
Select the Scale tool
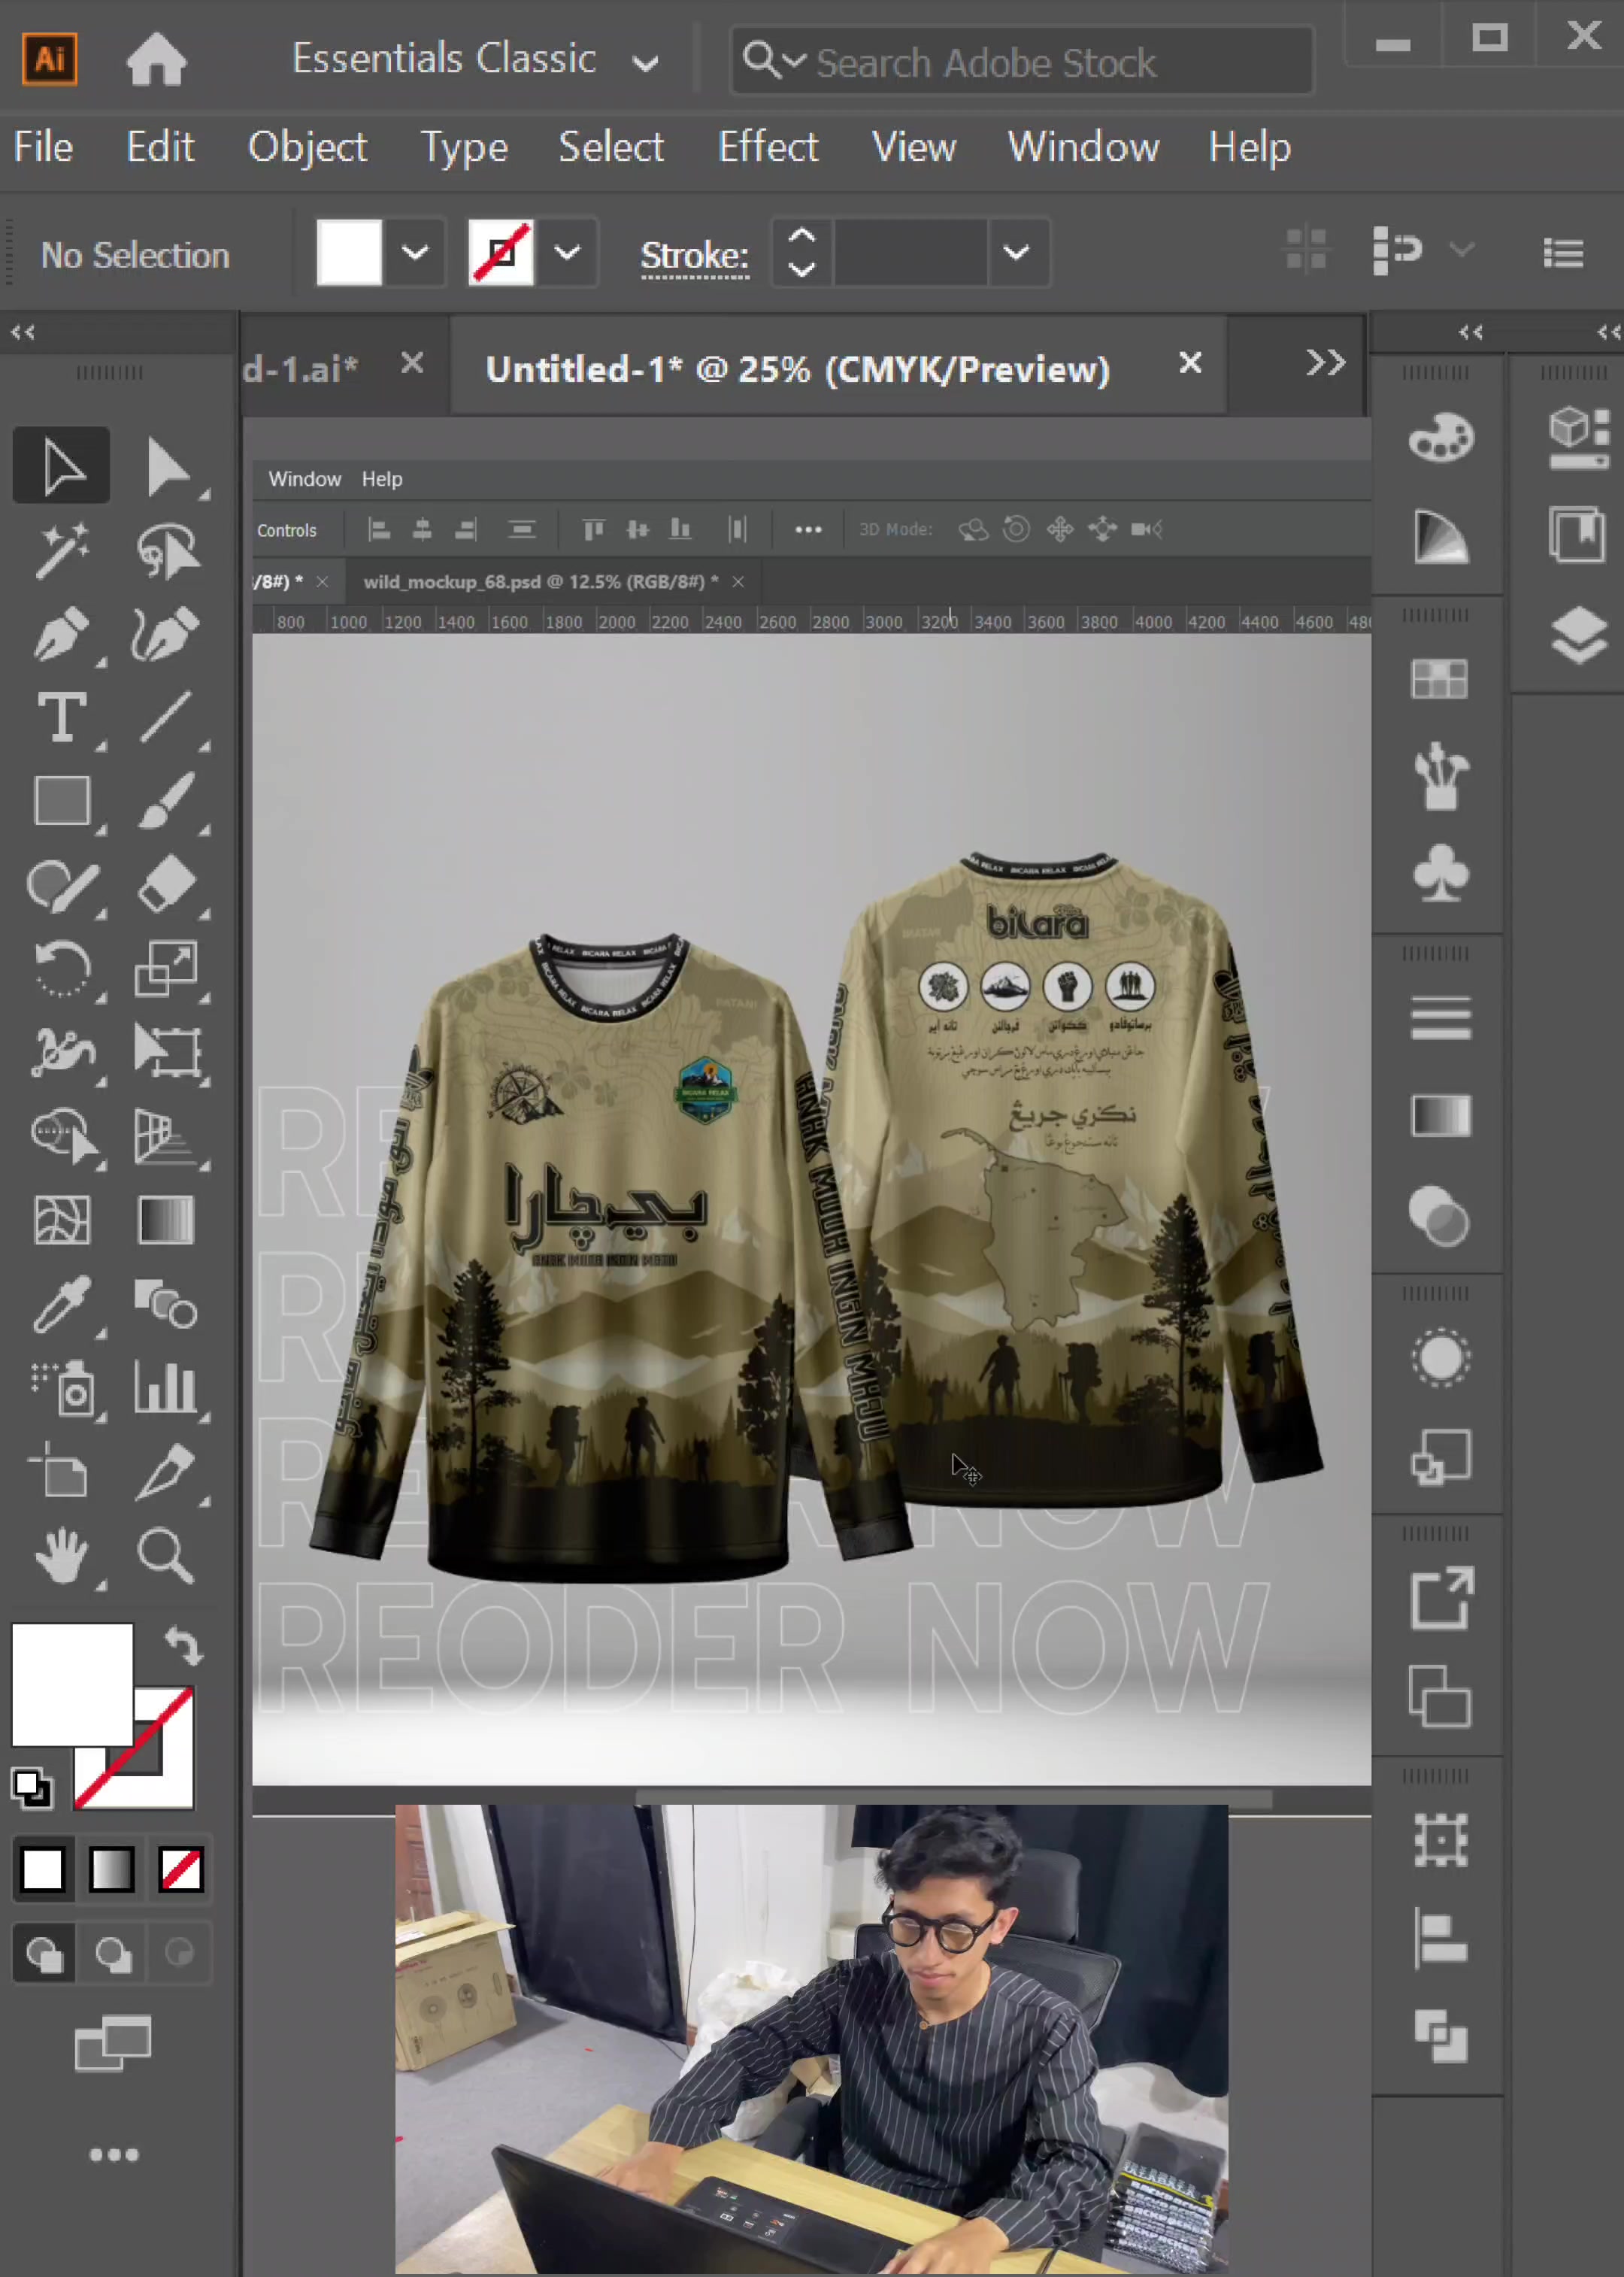pos(166,970)
